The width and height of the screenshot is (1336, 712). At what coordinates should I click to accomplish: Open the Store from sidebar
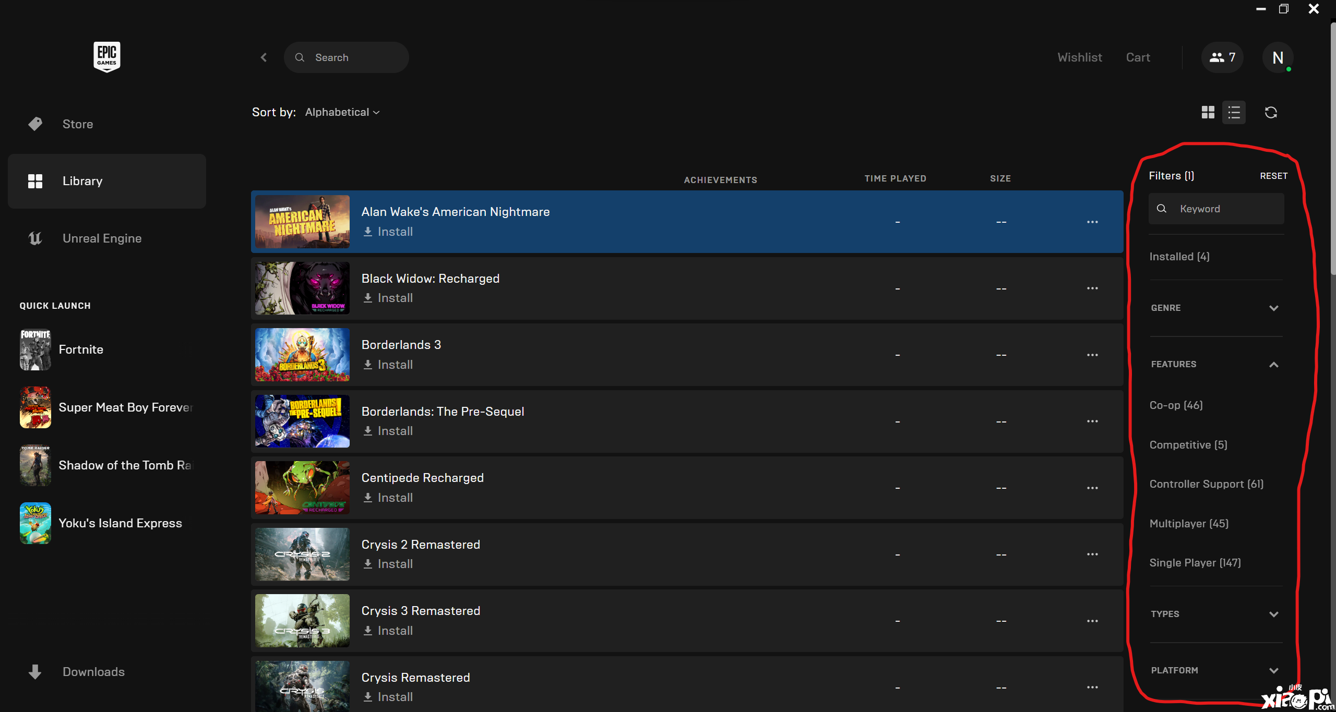(x=107, y=124)
